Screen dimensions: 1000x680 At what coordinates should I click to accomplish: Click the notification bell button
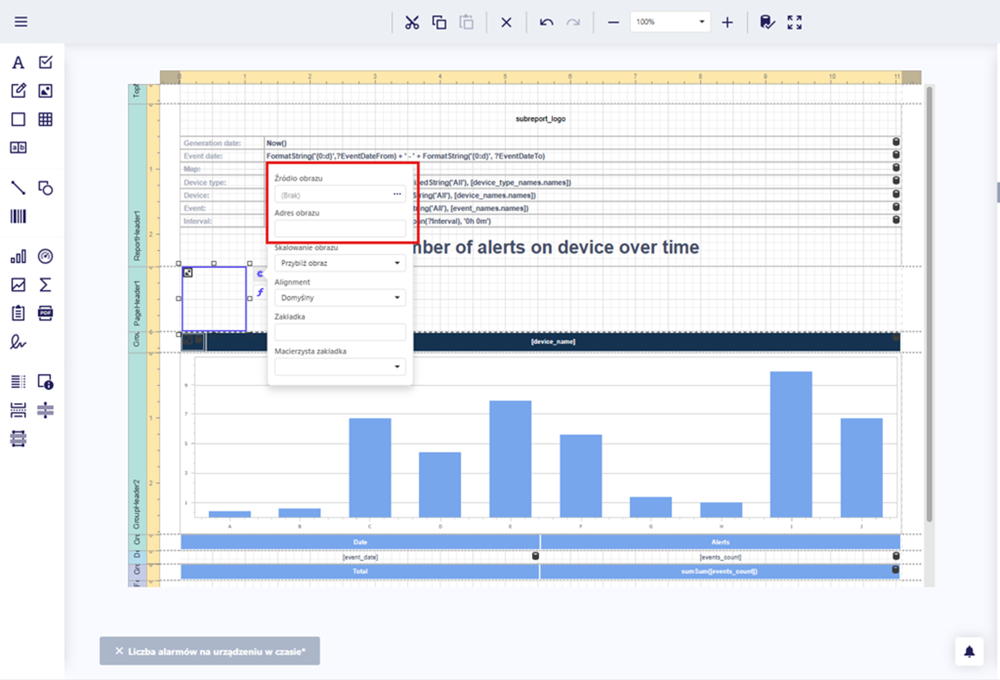tap(969, 652)
